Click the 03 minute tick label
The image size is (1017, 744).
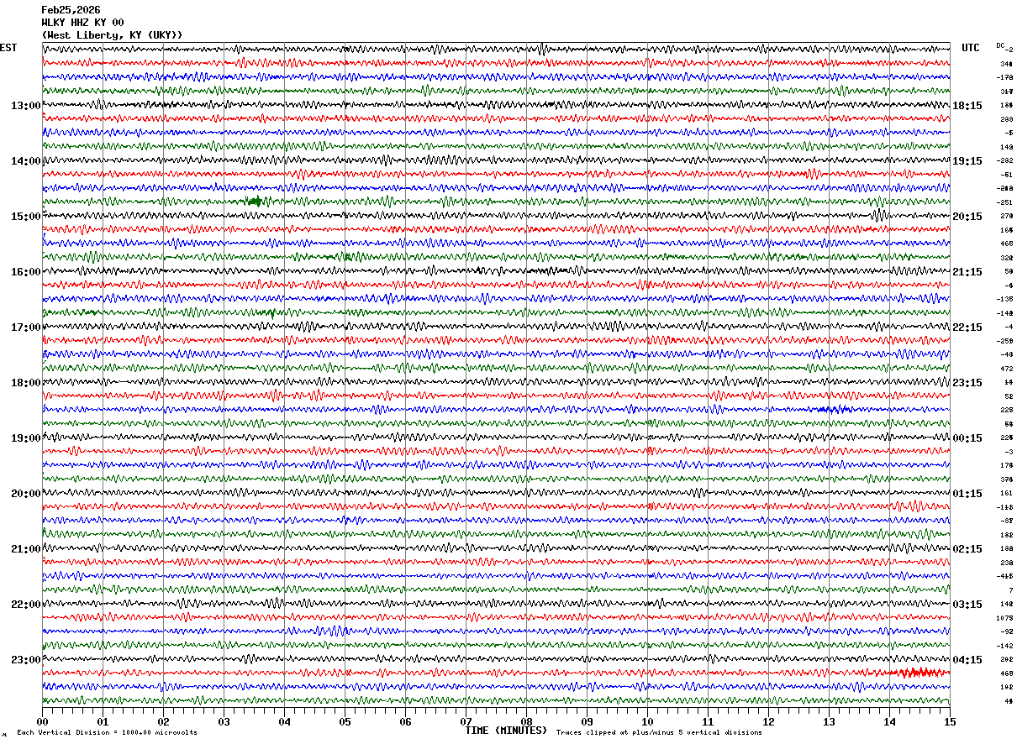point(224,721)
